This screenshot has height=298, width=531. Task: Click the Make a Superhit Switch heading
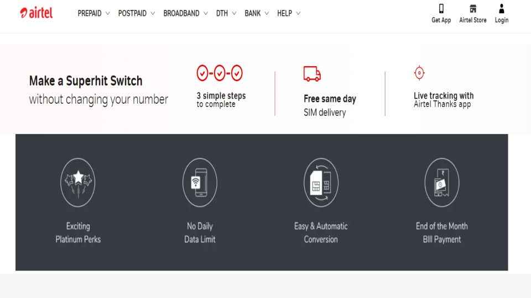click(86, 81)
